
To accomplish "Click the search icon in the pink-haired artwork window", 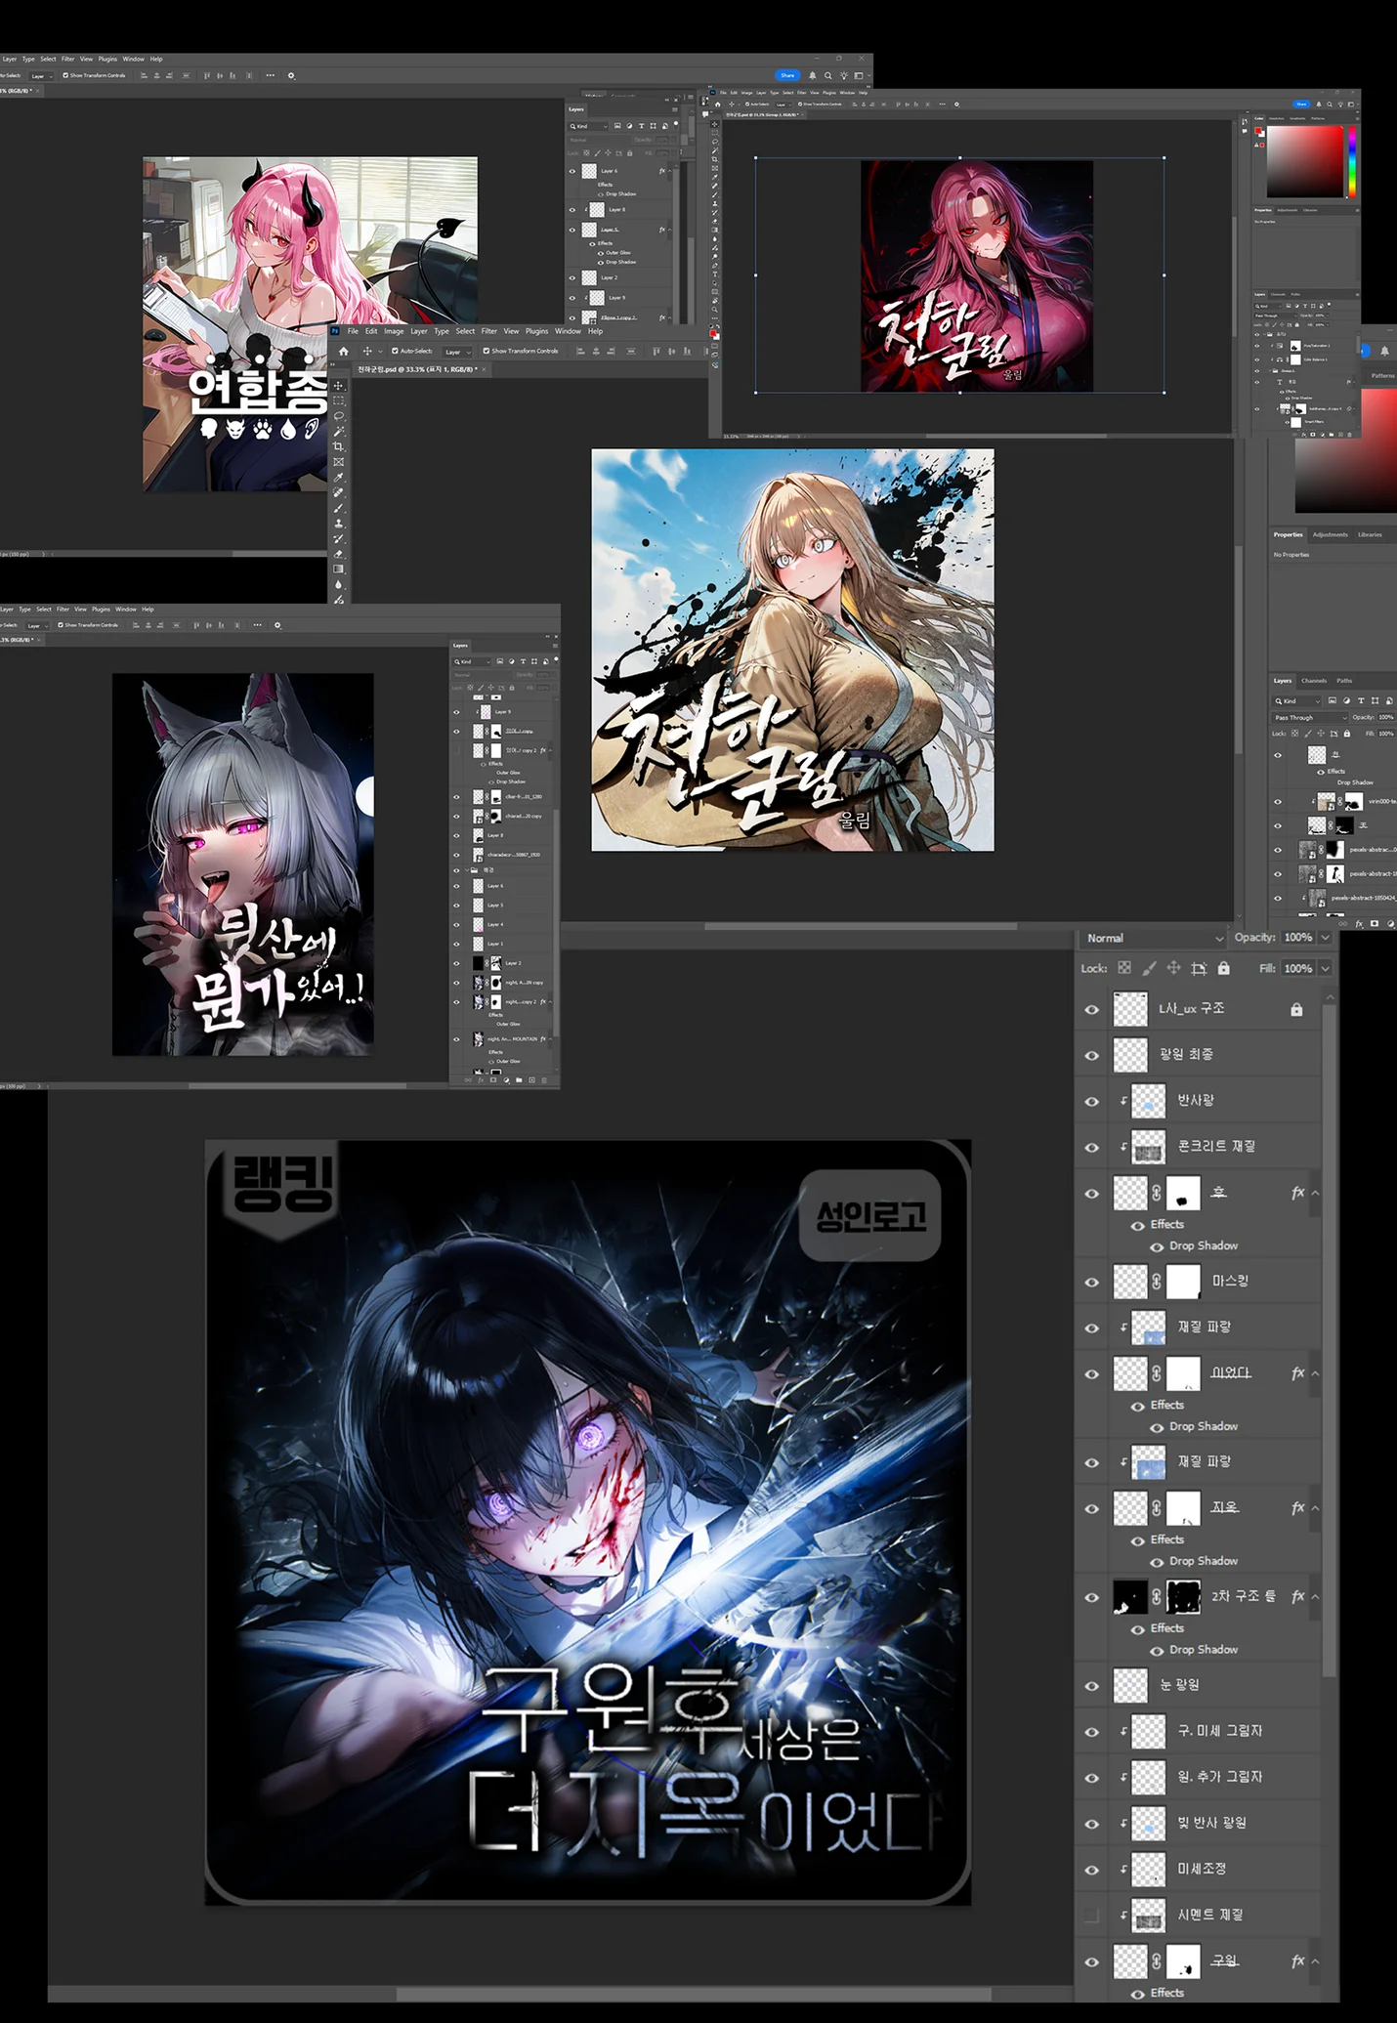I will coord(828,75).
